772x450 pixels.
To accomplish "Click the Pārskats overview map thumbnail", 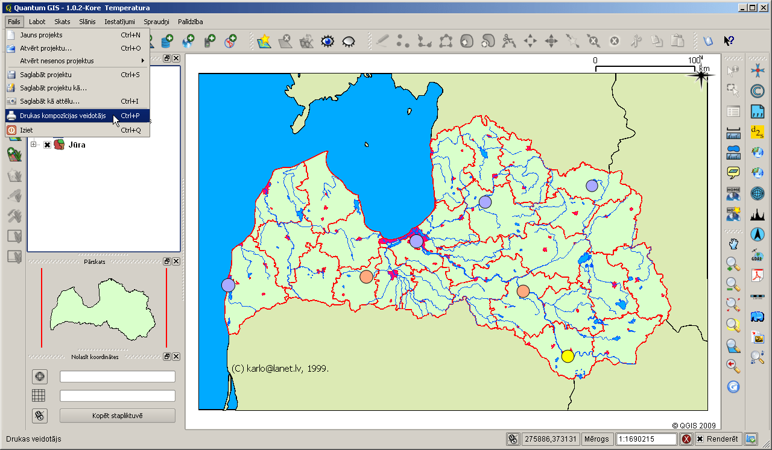I will tap(103, 309).
